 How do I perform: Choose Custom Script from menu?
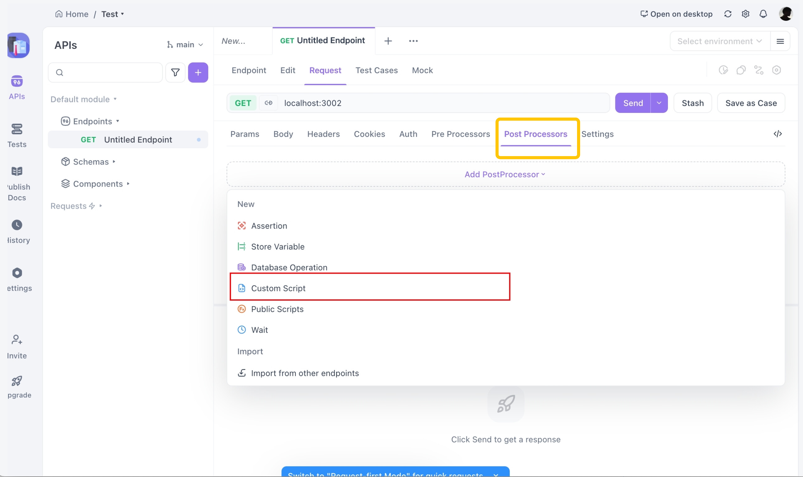(278, 288)
